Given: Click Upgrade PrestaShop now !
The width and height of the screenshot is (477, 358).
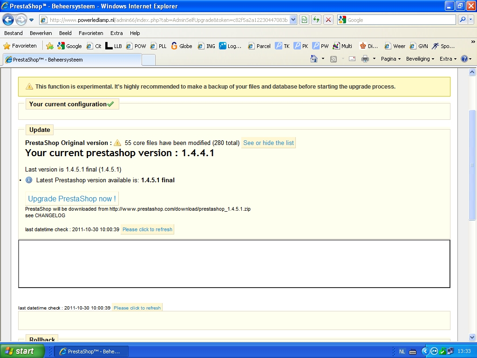Looking at the screenshot, I should 72,199.
